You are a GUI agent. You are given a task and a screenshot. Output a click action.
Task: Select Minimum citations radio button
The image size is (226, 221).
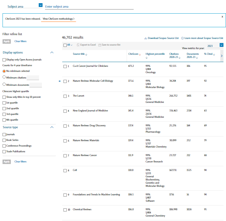tap(4, 77)
